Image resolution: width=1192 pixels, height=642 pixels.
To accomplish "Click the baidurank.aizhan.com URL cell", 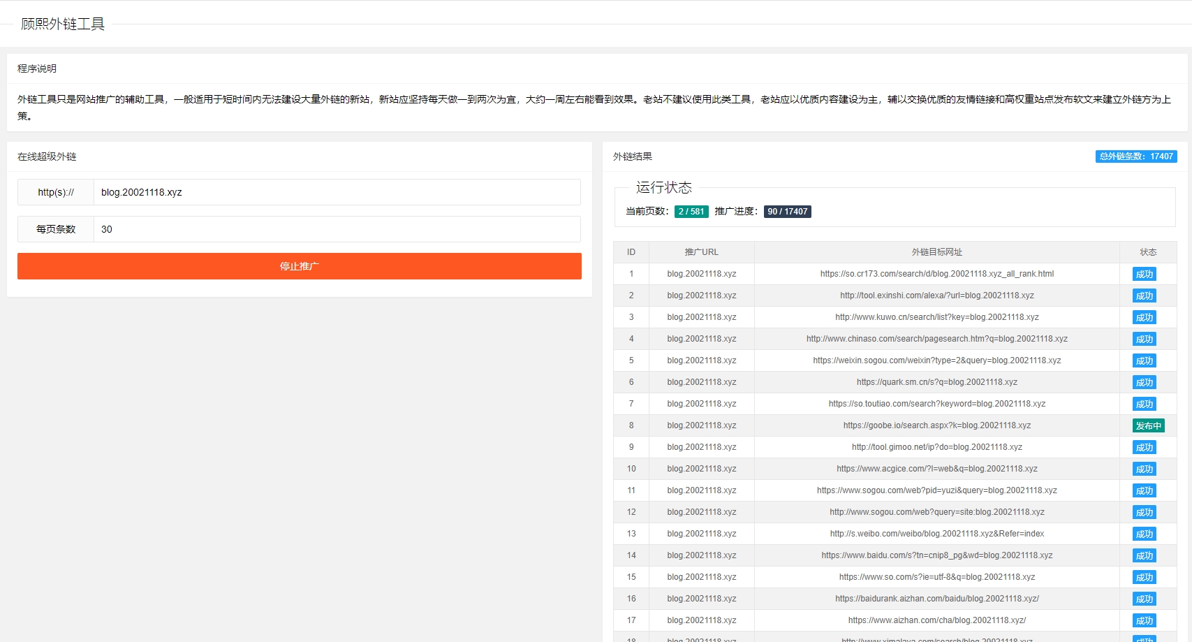I will click(x=937, y=599).
